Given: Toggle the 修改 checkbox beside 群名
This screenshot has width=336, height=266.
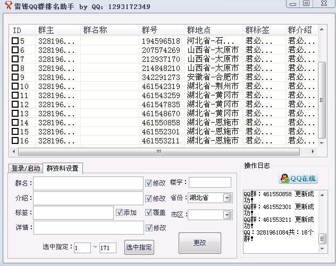Looking at the screenshot, I should [x=148, y=183].
